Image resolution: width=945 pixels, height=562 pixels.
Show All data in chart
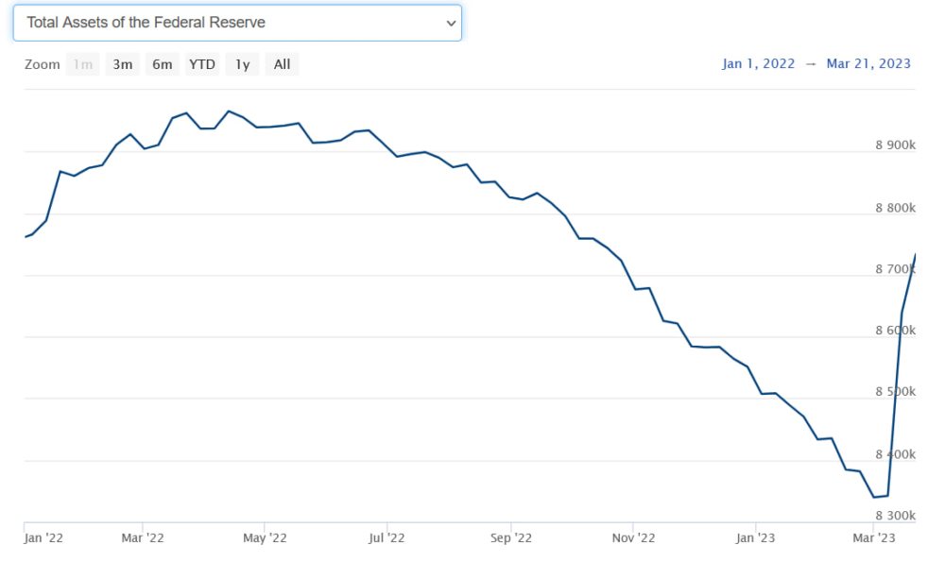[282, 64]
